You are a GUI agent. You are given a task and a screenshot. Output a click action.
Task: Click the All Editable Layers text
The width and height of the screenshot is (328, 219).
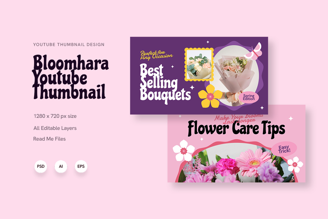tap(55, 128)
